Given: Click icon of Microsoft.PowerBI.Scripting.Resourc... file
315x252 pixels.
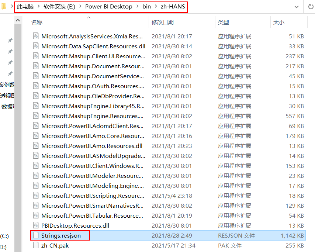Looking at the screenshot, I should pos(36,195).
